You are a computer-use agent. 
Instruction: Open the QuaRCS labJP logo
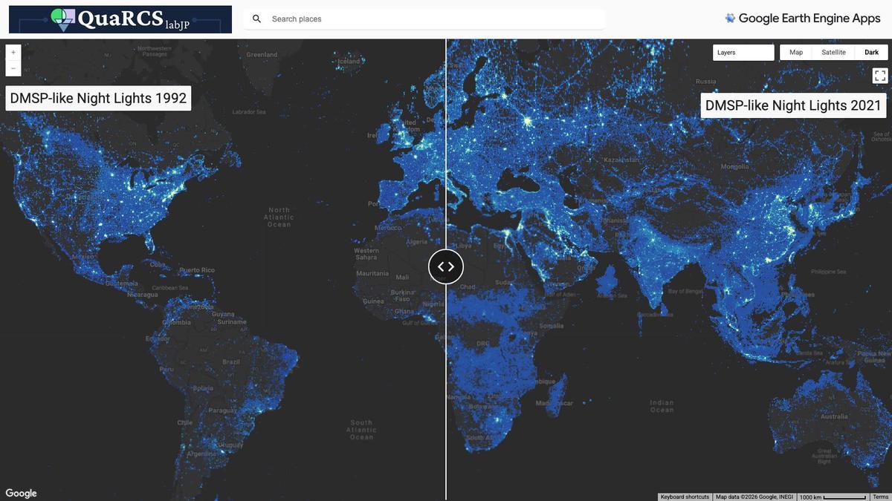pos(120,19)
